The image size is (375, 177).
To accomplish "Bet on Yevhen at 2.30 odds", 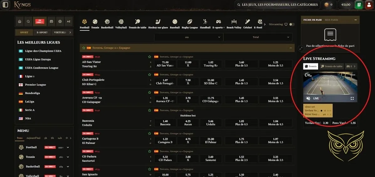I will click(316, 123).
